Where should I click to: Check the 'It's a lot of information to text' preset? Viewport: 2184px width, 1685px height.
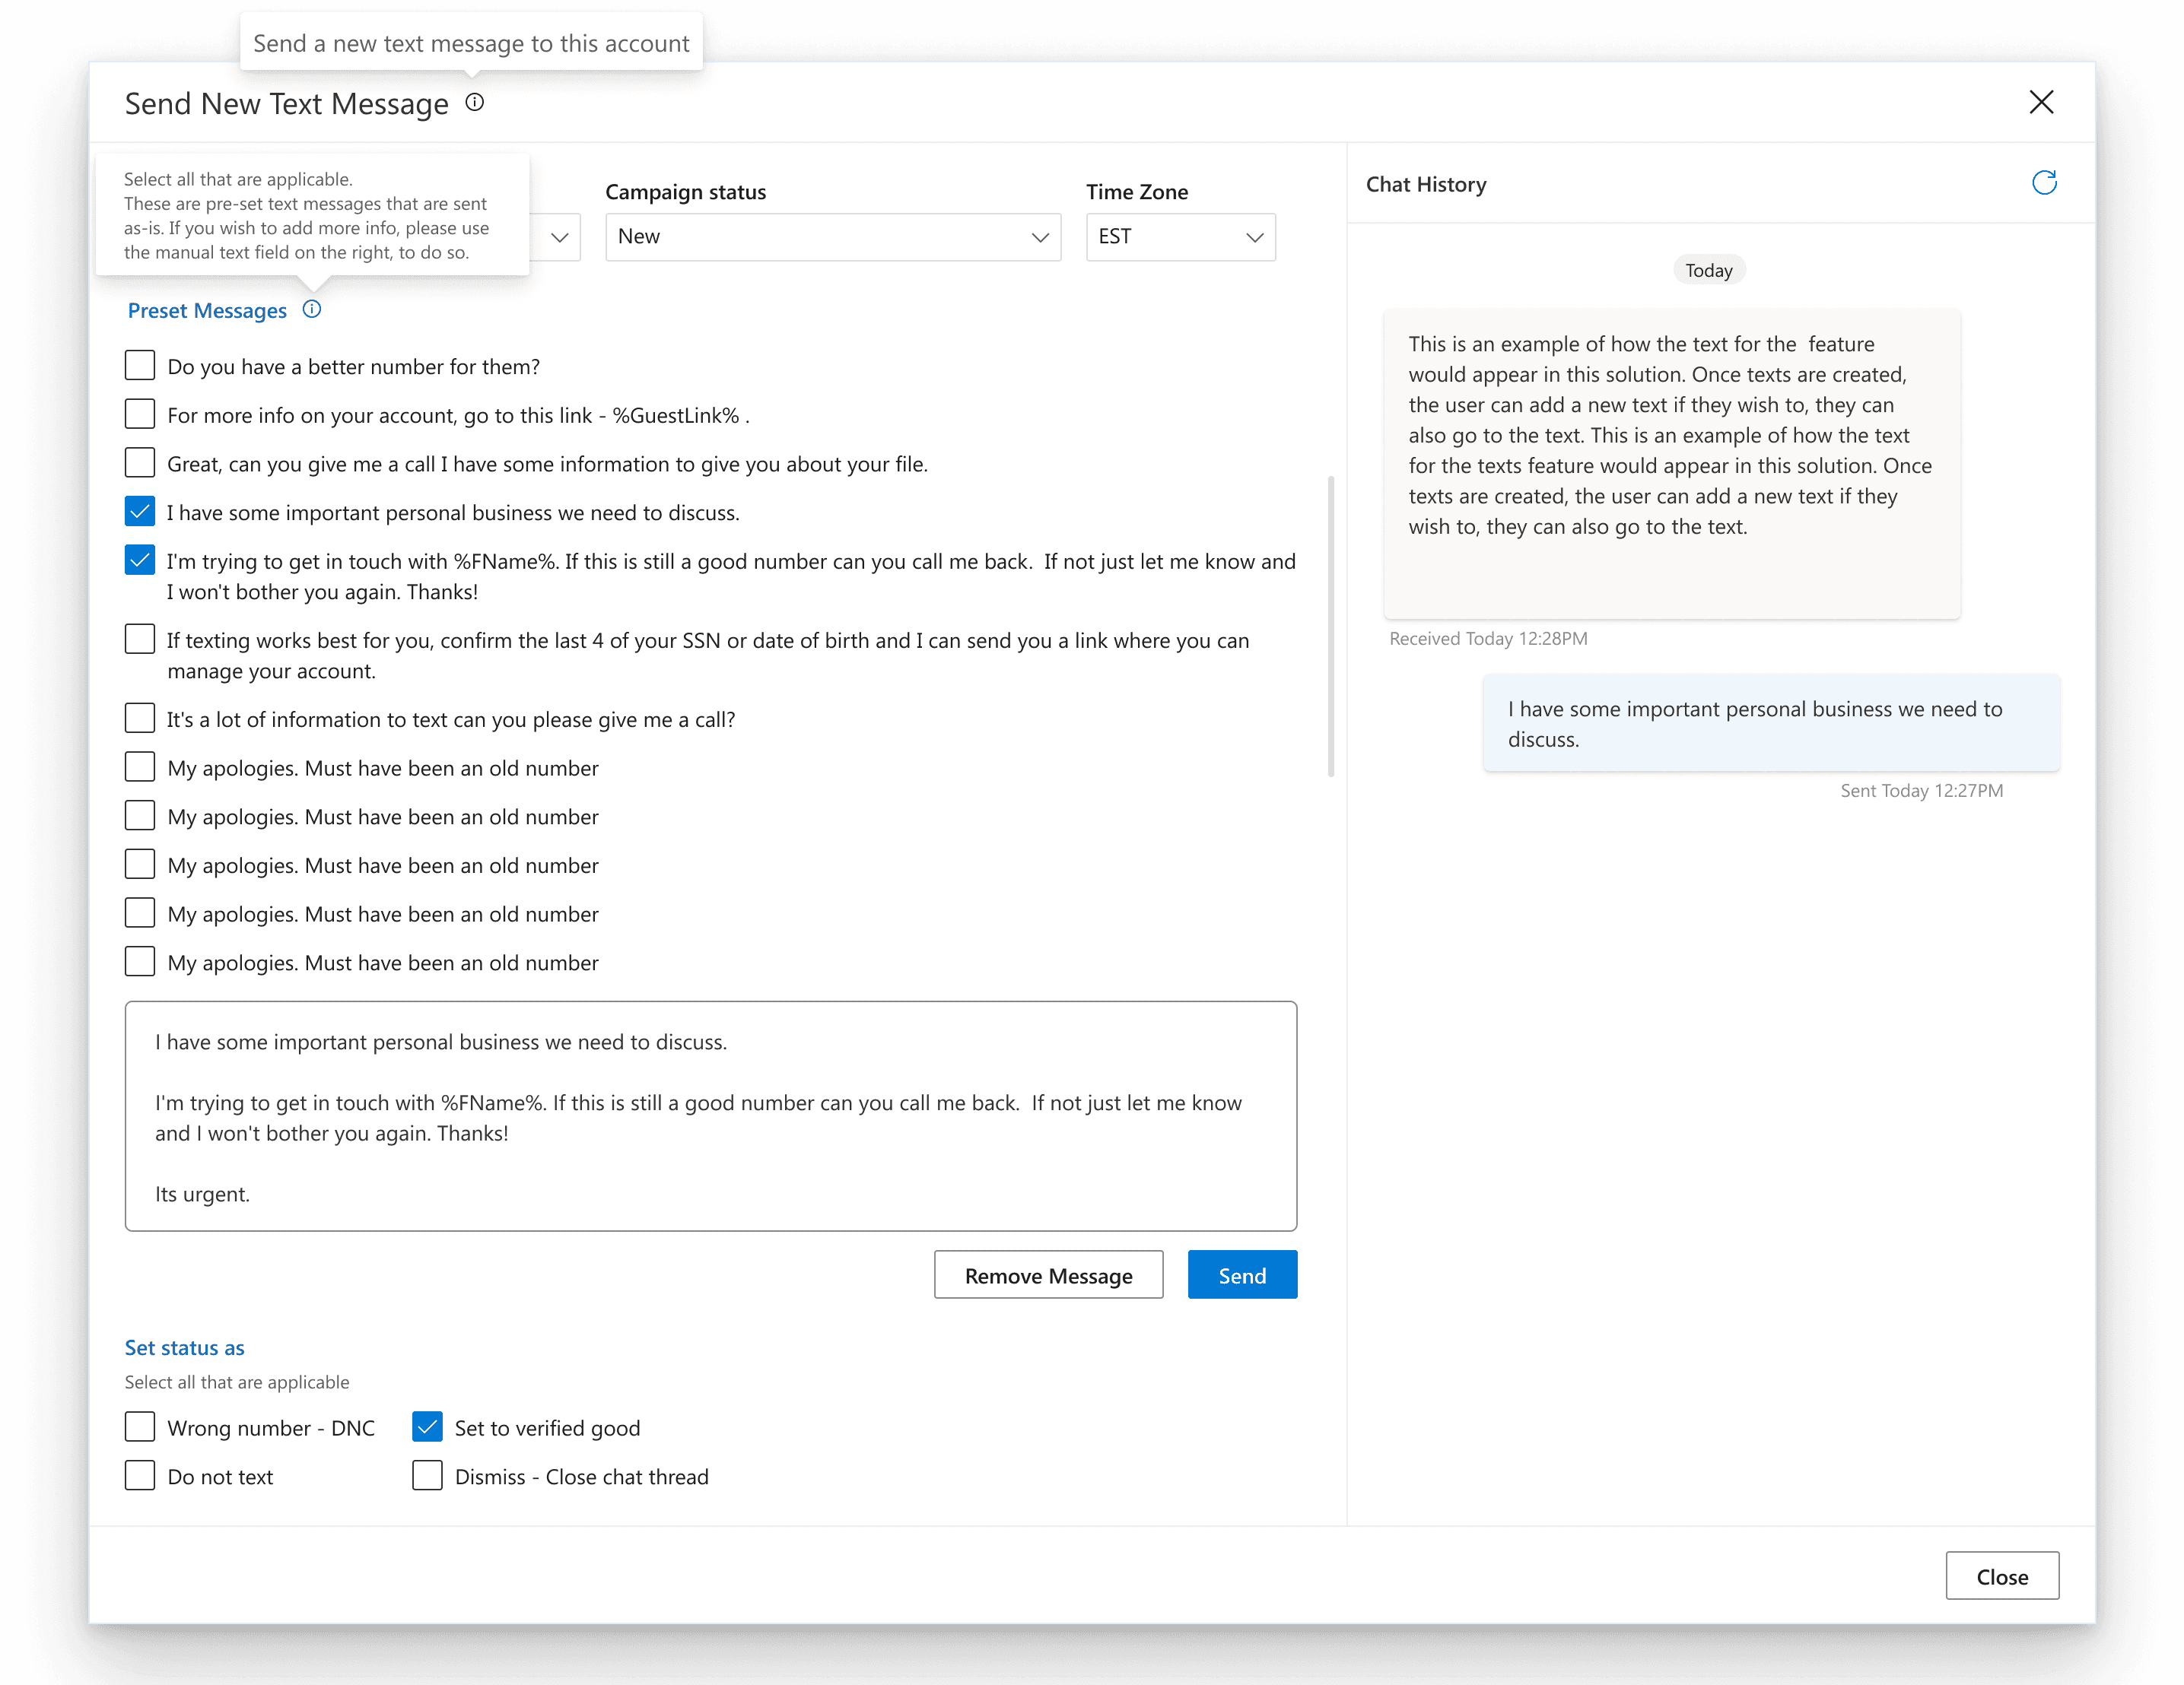click(140, 719)
